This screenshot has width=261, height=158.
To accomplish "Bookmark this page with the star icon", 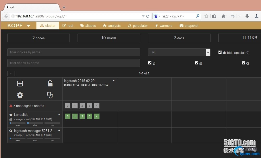I will click(x=206, y=16).
